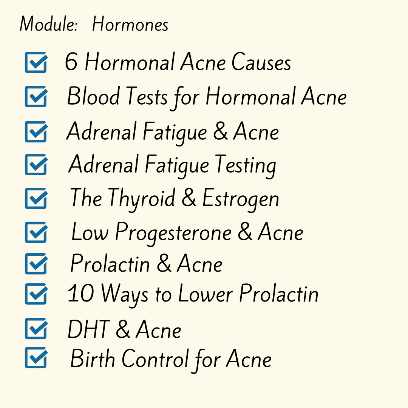Uncheck the 10 Ways to Lower Prolactin box
This screenshot has width=408, height=408.
tap(36, 294)
